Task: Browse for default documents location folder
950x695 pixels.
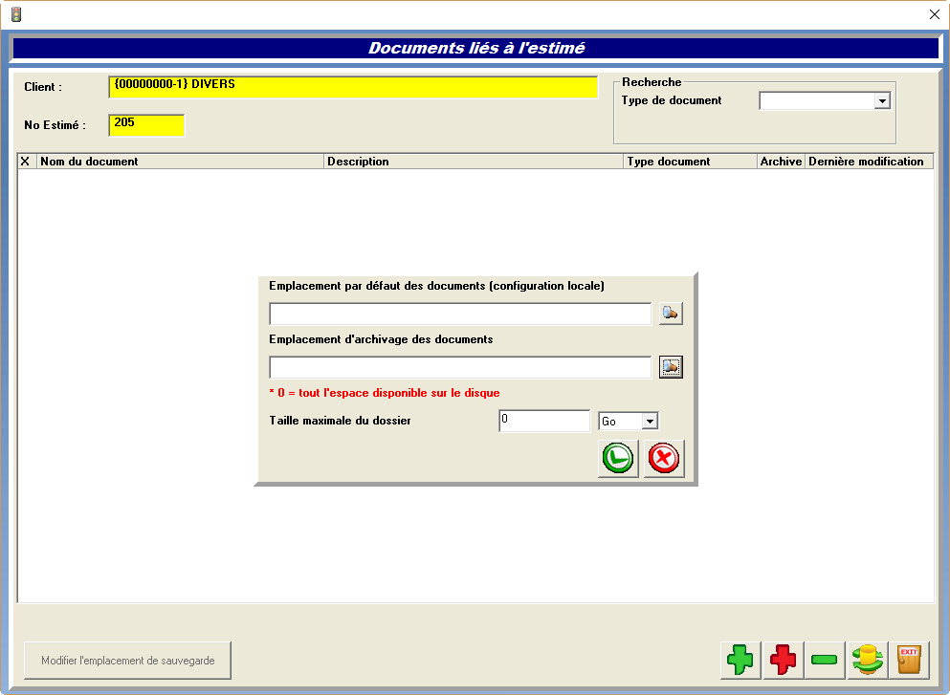Action: point(671,313)
